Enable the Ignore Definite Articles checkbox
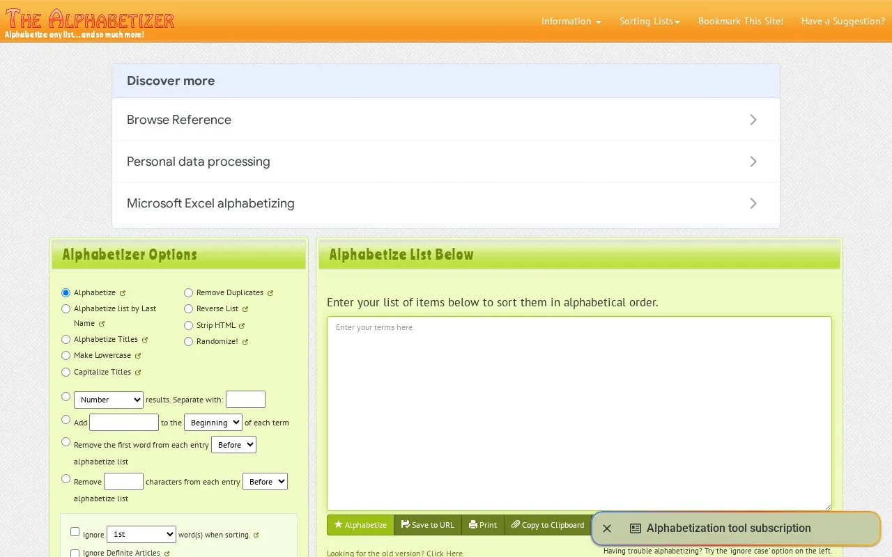 [75, 553]
